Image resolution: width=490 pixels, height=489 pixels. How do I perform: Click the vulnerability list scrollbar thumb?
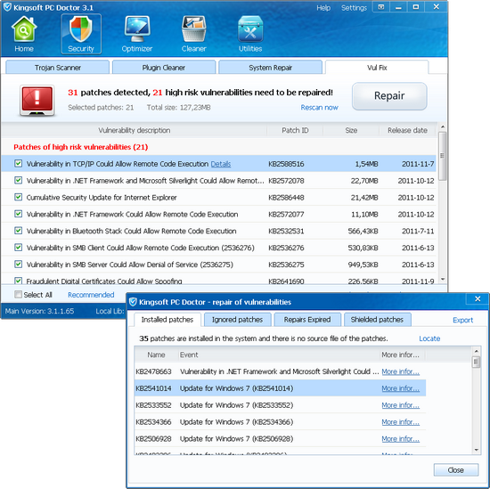pos(442,156)
